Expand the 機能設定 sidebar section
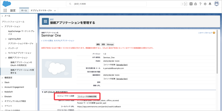Screen dimensions: 222x111 point(2,78)
